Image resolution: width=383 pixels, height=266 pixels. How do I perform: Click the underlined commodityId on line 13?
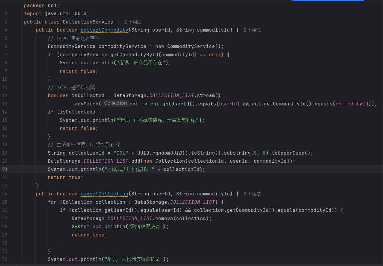(x=352, y=104)
